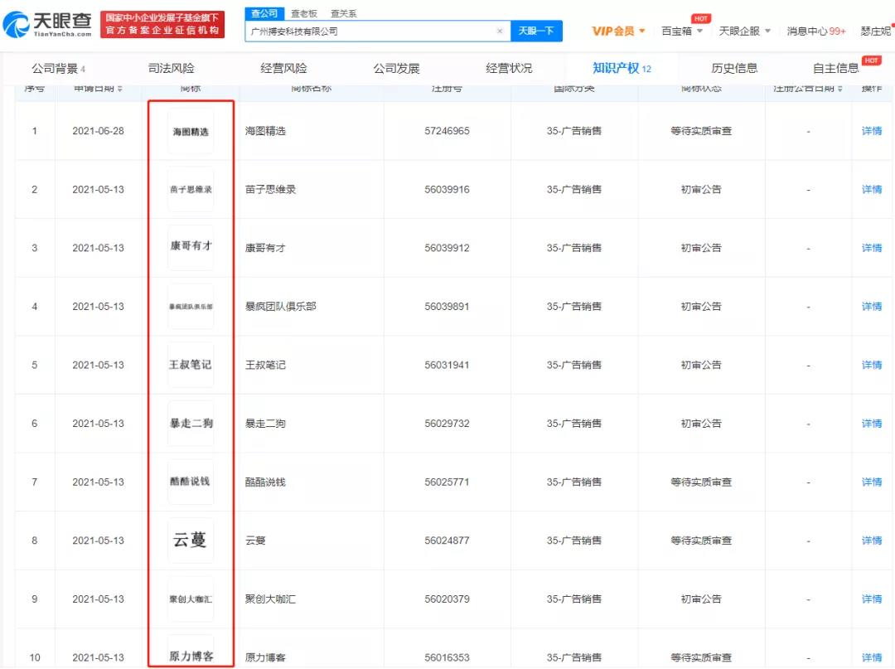Sort by 注册公告日期 column arrow

click(x=840, y=89)
